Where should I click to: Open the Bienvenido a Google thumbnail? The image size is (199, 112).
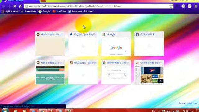pyautogui.click(x=116, y=72)
